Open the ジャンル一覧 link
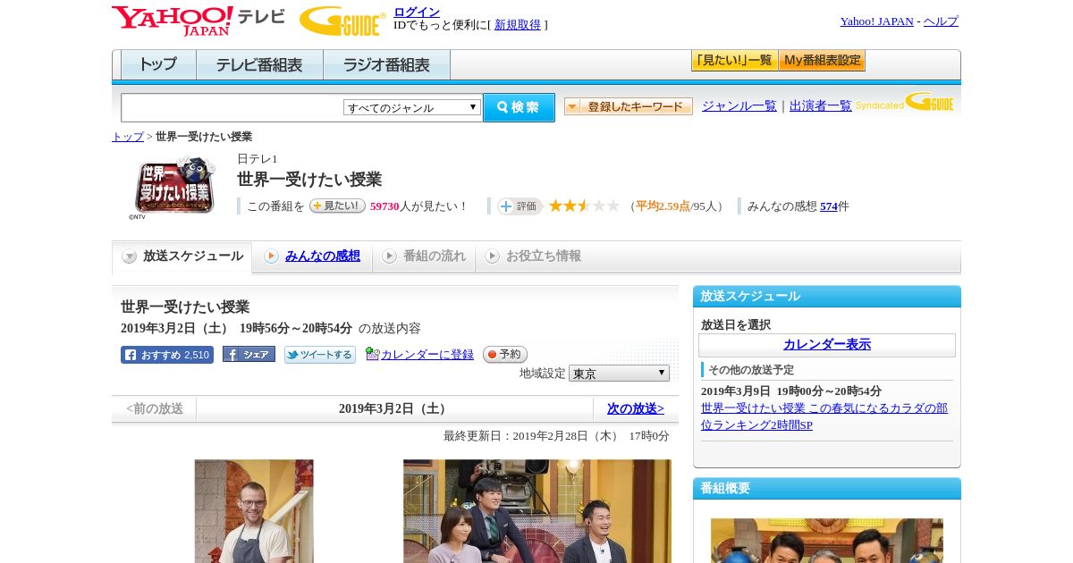Image resolution: width=1073 pixels, height=563 pixels. click(x=739, y=106)
